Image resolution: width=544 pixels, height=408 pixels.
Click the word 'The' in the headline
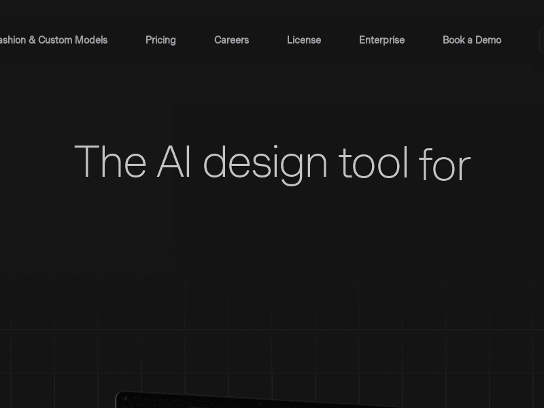[x=109, y=163]
